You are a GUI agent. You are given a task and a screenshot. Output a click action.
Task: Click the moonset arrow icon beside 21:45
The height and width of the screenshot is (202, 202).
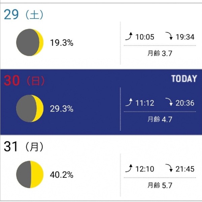coord(169,168)
